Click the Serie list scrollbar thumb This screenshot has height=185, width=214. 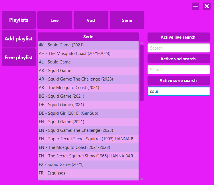[x=142, y=73]
